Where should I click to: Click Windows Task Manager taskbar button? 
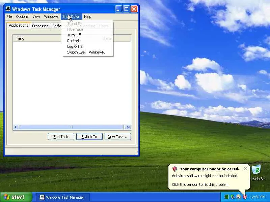[x=63, y=197]
